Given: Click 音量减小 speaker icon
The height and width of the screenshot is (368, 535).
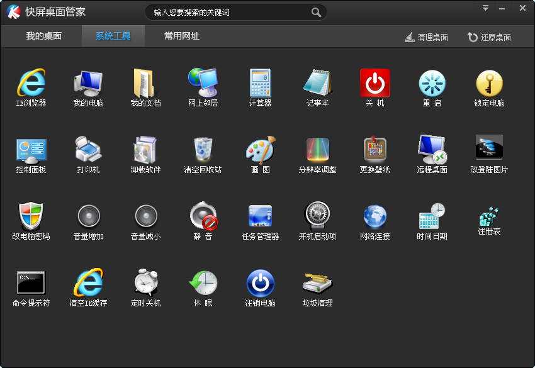Looking at the screenshot, I should click(x=146, y=216).
